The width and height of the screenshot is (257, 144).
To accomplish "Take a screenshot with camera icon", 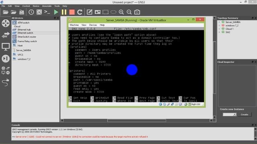I will point(137,12).
